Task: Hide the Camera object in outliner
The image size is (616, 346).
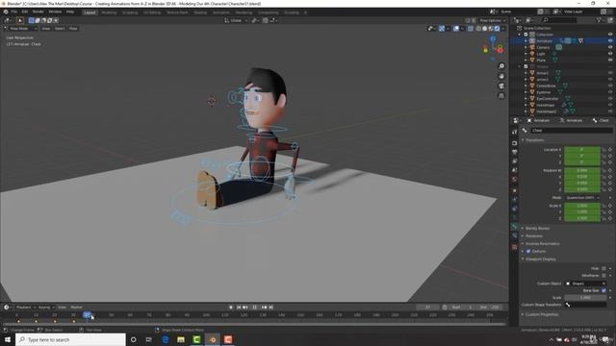Action: pyautogui.click(x=610, y=47)
